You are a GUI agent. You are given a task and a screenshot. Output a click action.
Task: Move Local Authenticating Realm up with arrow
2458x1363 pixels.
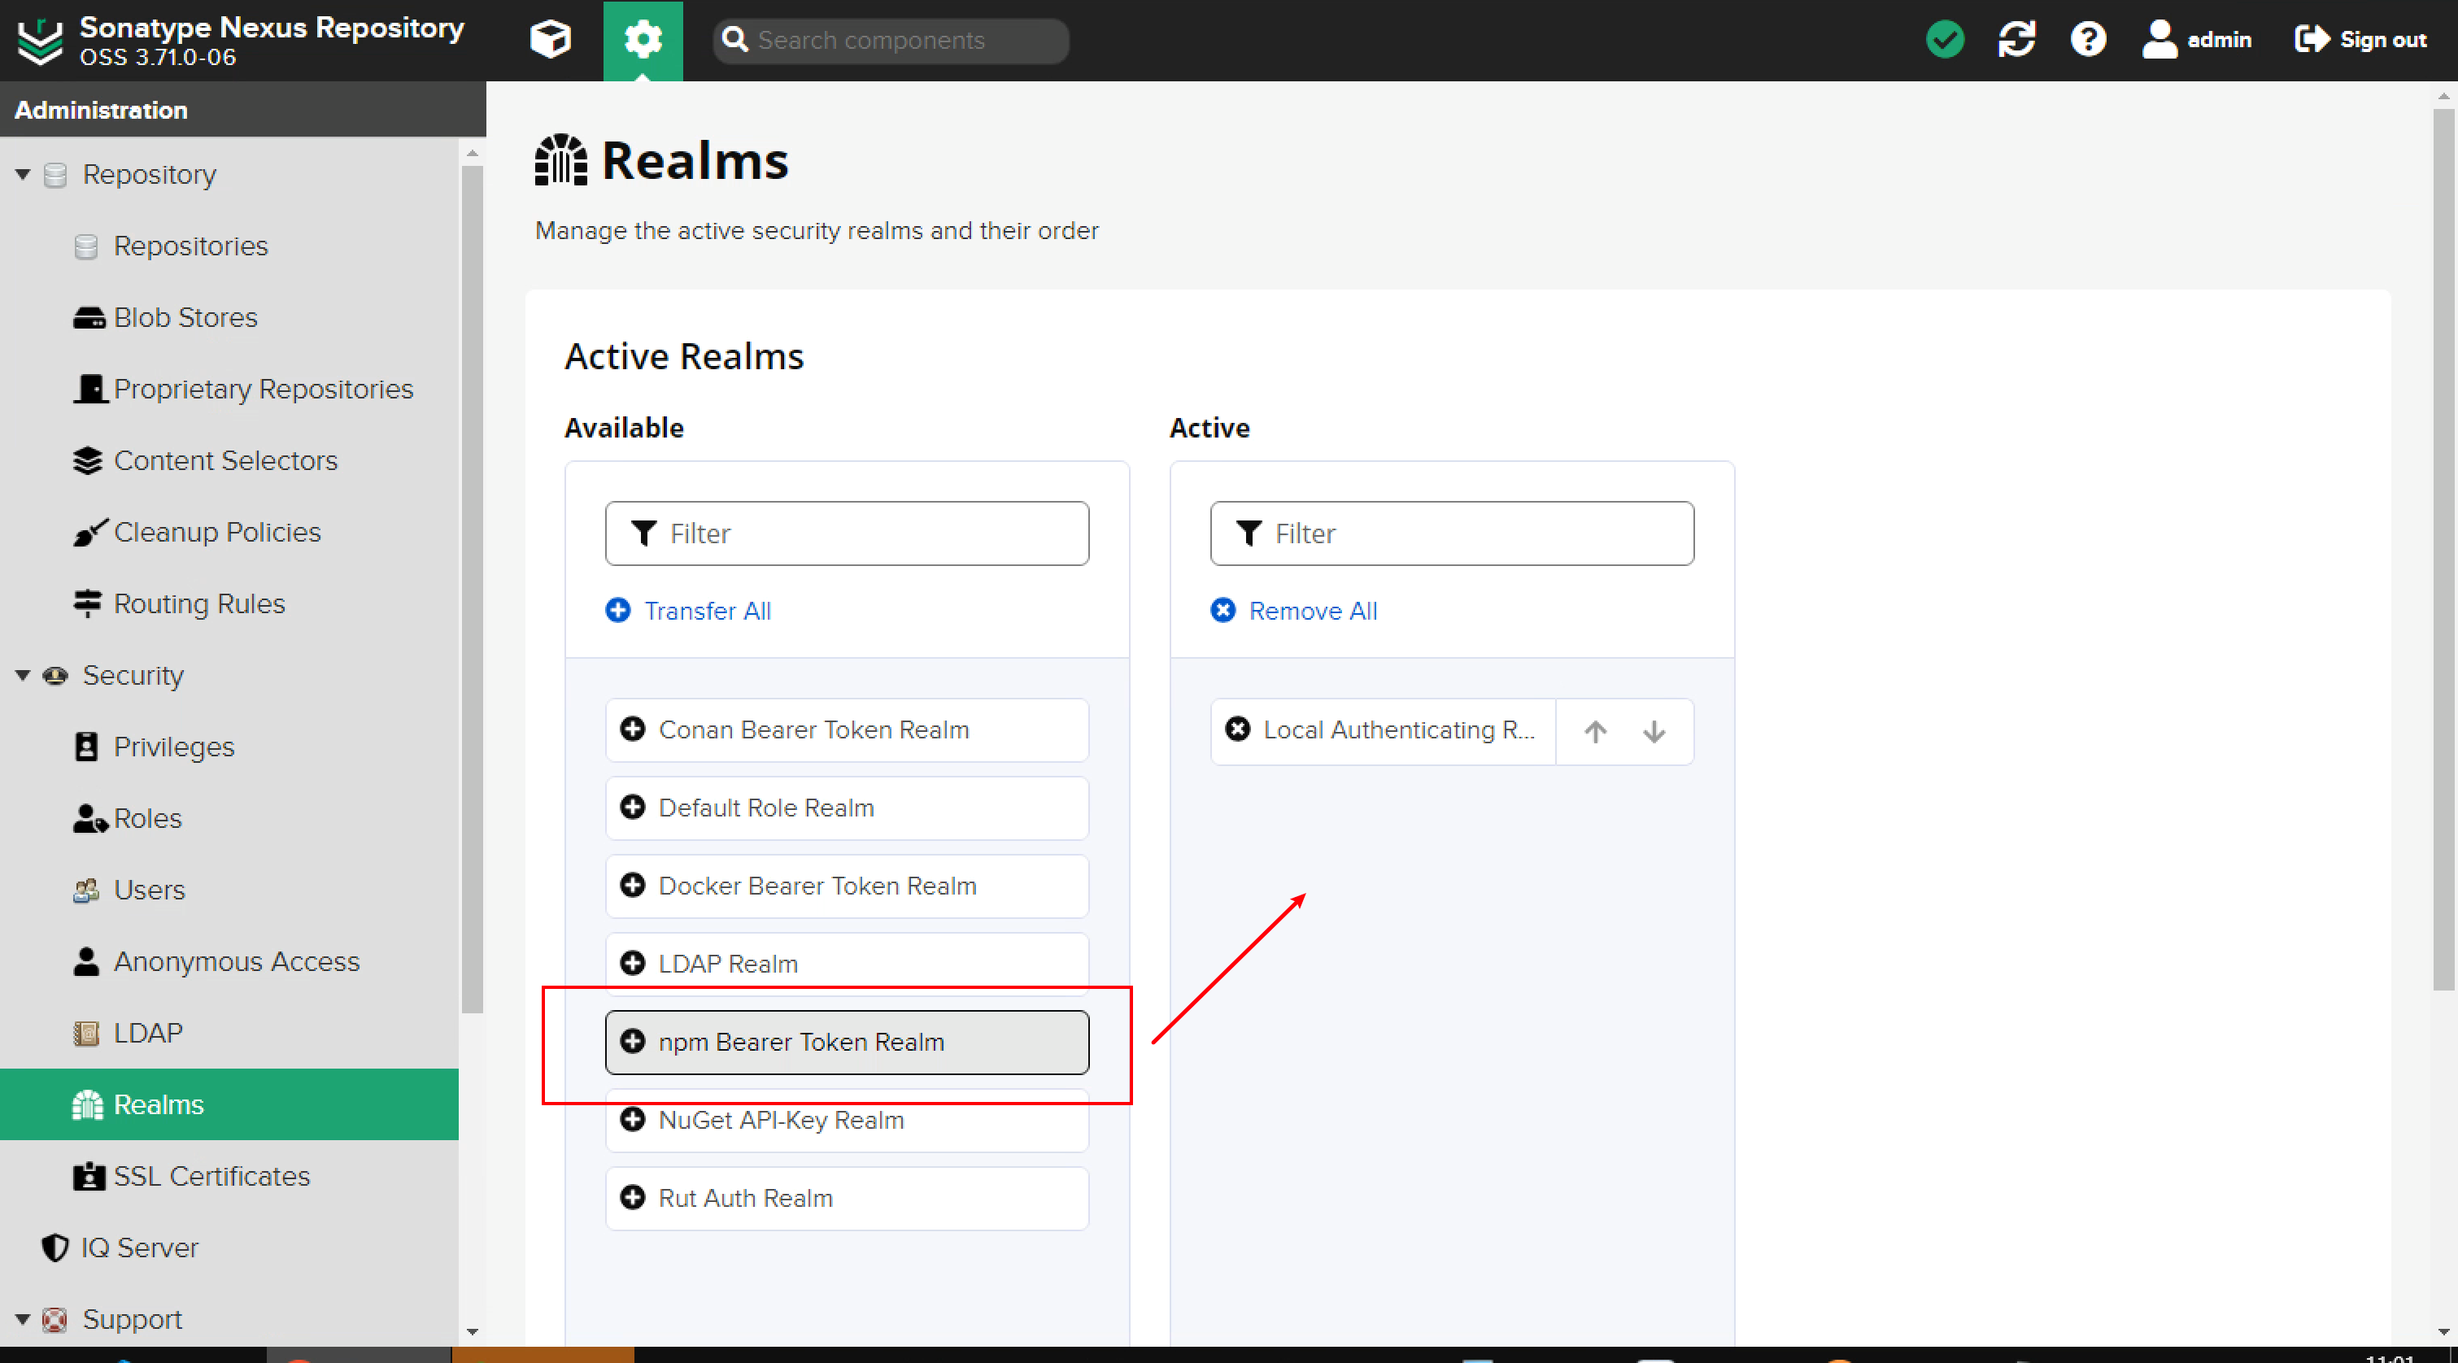1594,732
